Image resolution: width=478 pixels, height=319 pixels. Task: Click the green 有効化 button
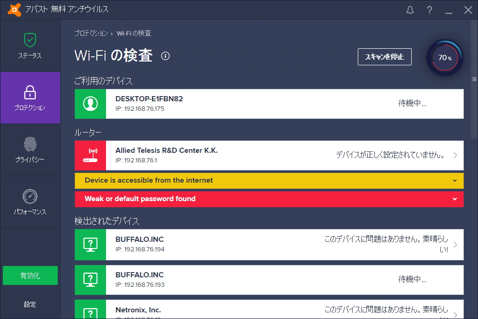30,275
